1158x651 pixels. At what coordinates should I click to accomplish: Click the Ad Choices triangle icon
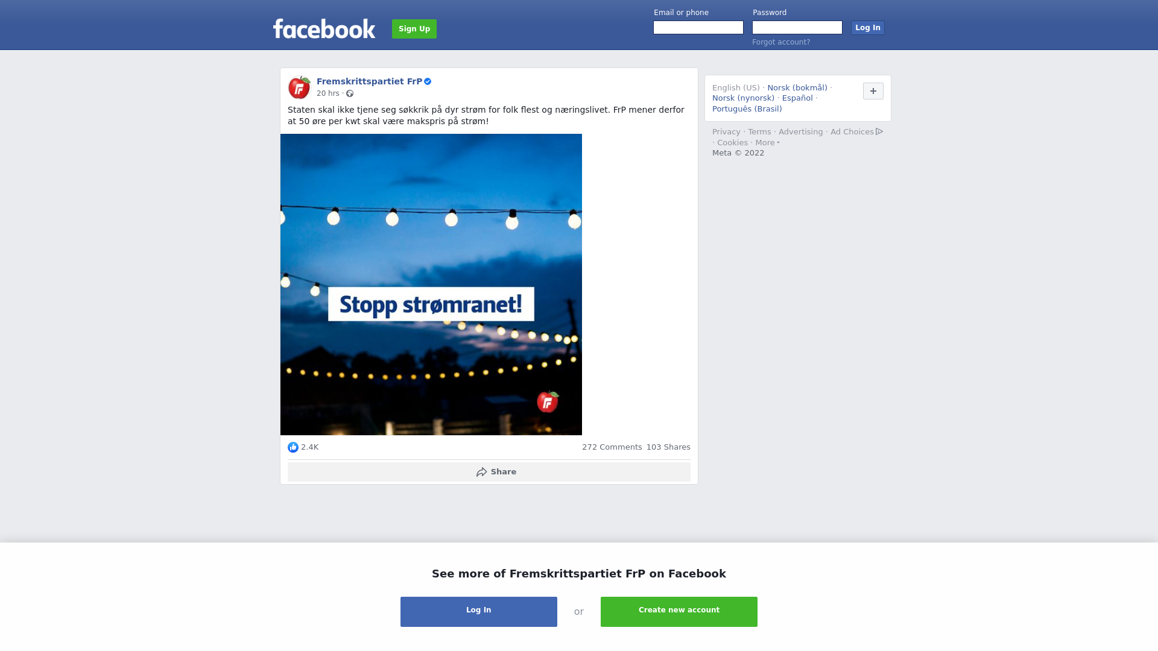[879, 131]
